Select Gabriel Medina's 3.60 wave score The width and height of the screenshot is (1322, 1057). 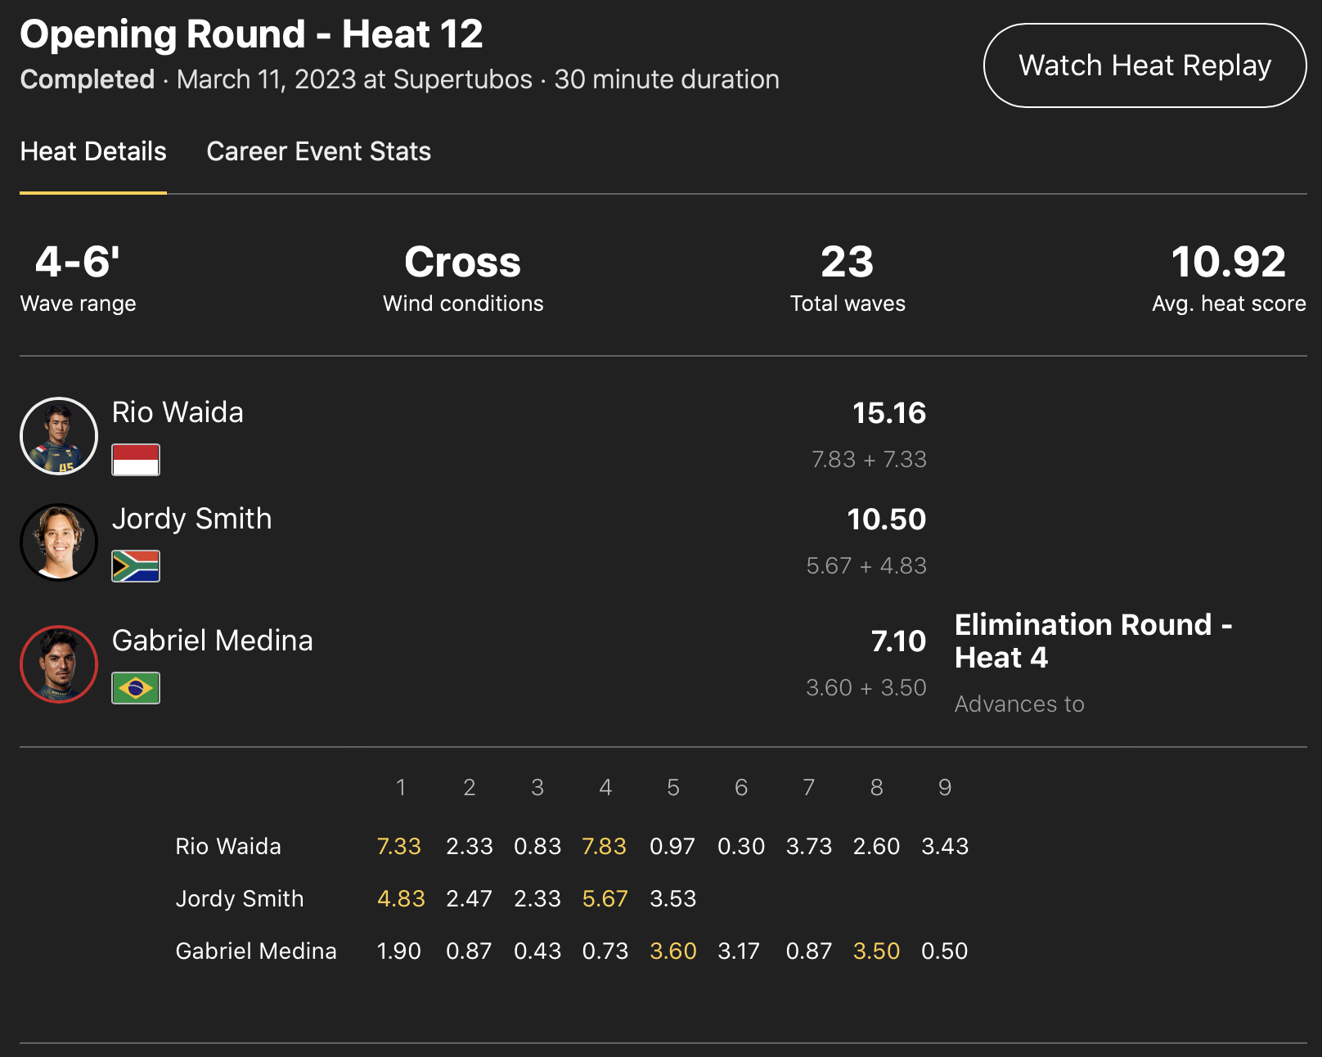click(672, 951)
